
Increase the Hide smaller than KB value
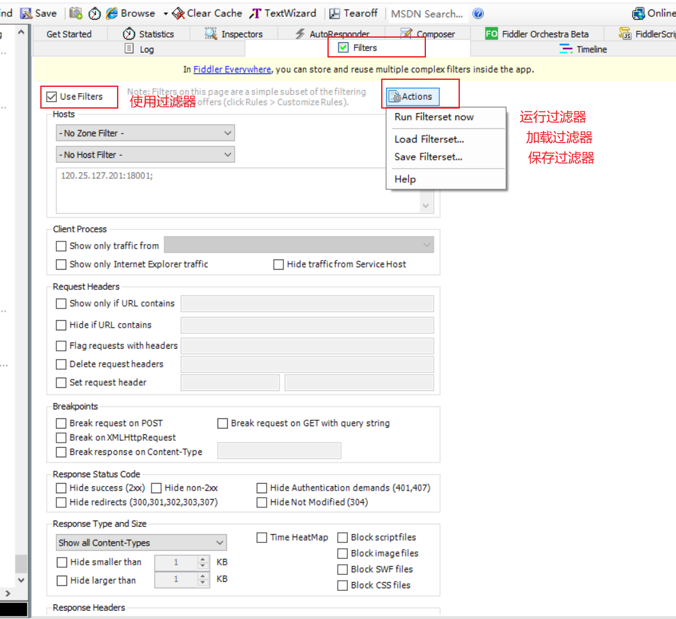[203, 560]
